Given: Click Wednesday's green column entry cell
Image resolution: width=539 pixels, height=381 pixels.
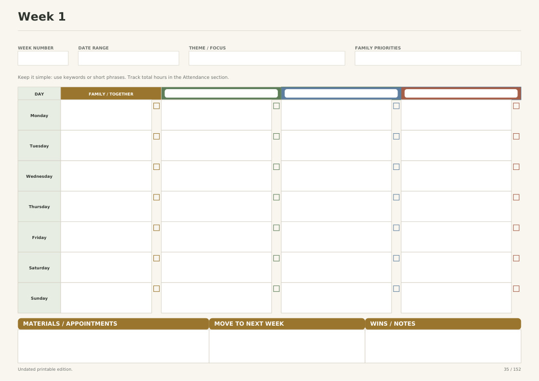Looking at the screenshot, I should tap(217, 176).
